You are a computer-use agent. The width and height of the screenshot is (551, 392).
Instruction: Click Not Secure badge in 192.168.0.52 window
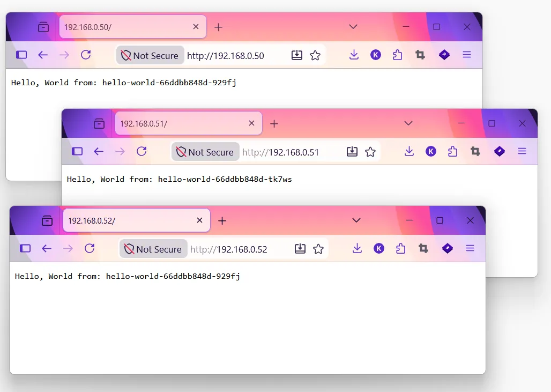coord(153,249)
